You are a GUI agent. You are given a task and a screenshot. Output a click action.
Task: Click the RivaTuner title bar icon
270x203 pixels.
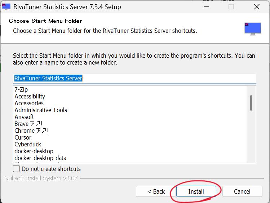coord(6,6)
